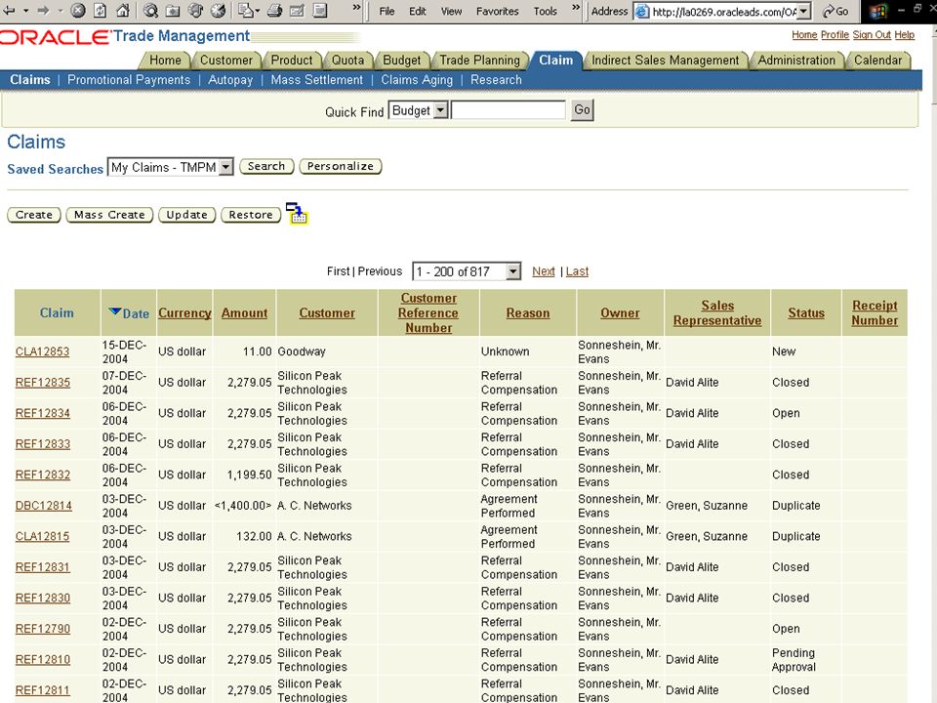Viewport: 937px width, 703px height.
Task: Click the browser Forward arrow icon
Action: point(43,11)
